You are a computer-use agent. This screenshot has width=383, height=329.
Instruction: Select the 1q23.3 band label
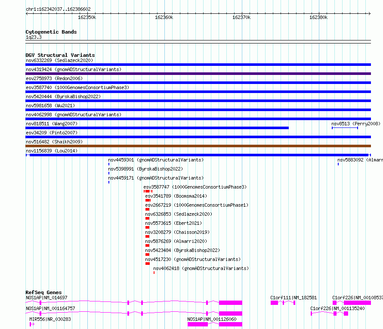[x=34, y=37]
